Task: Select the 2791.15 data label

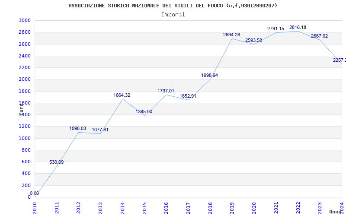Action: point(276,29)
